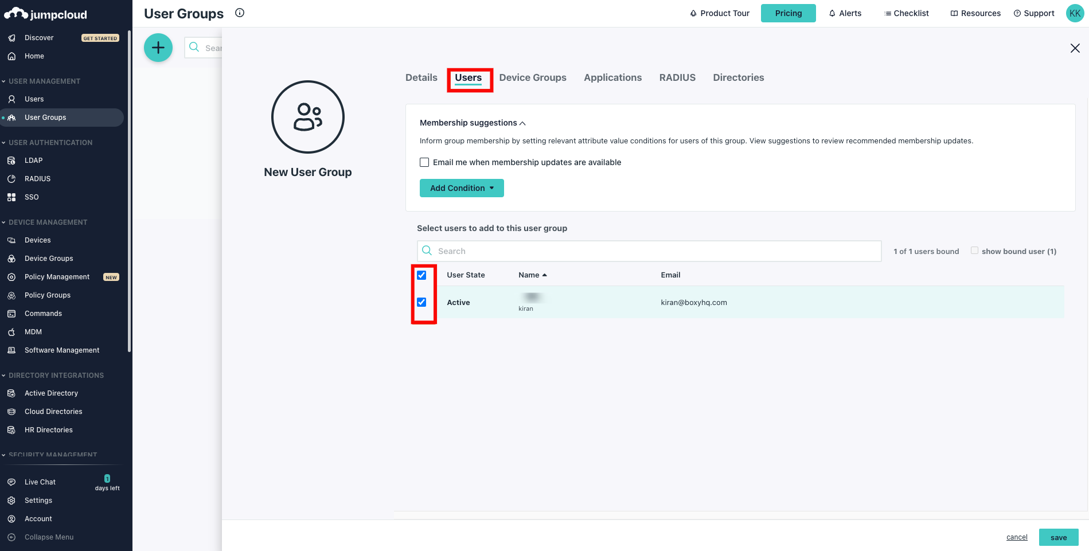
Task: Open Alerts in the top bar
Action: tap(845, 13)
